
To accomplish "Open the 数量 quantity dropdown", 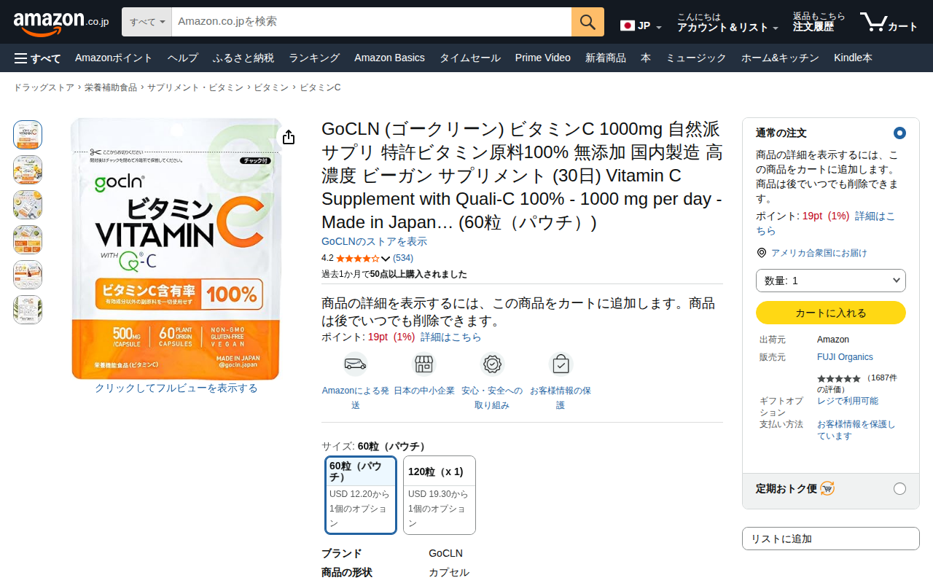I will pos(831,281).
